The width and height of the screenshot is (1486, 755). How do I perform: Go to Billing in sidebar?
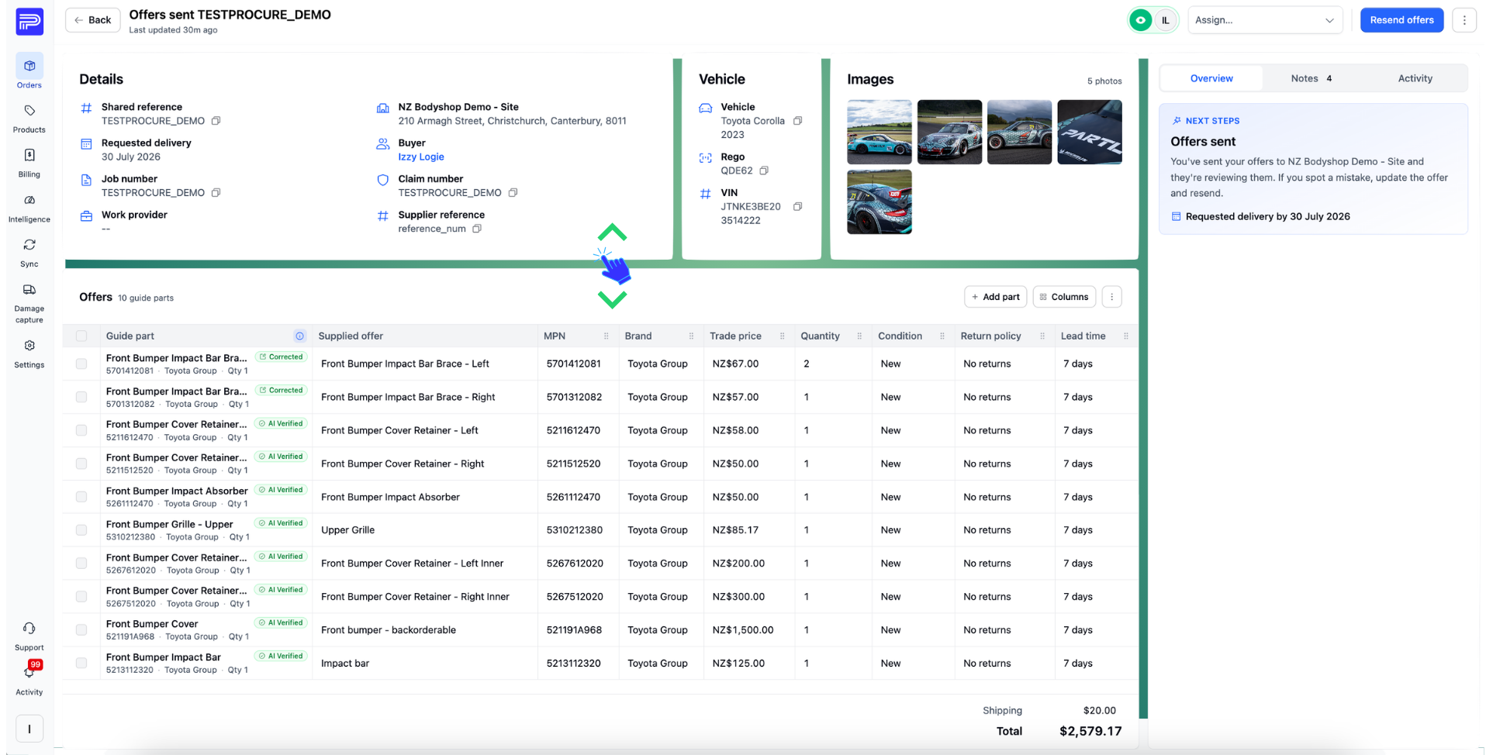tap(29, 162)
